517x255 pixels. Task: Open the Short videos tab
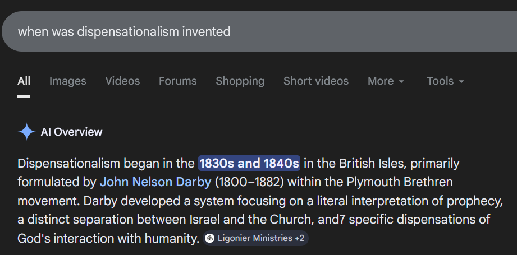315,81
